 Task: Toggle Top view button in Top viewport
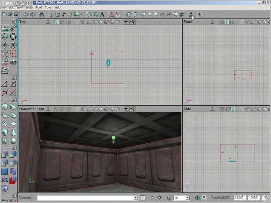click(x=57, y=22)
